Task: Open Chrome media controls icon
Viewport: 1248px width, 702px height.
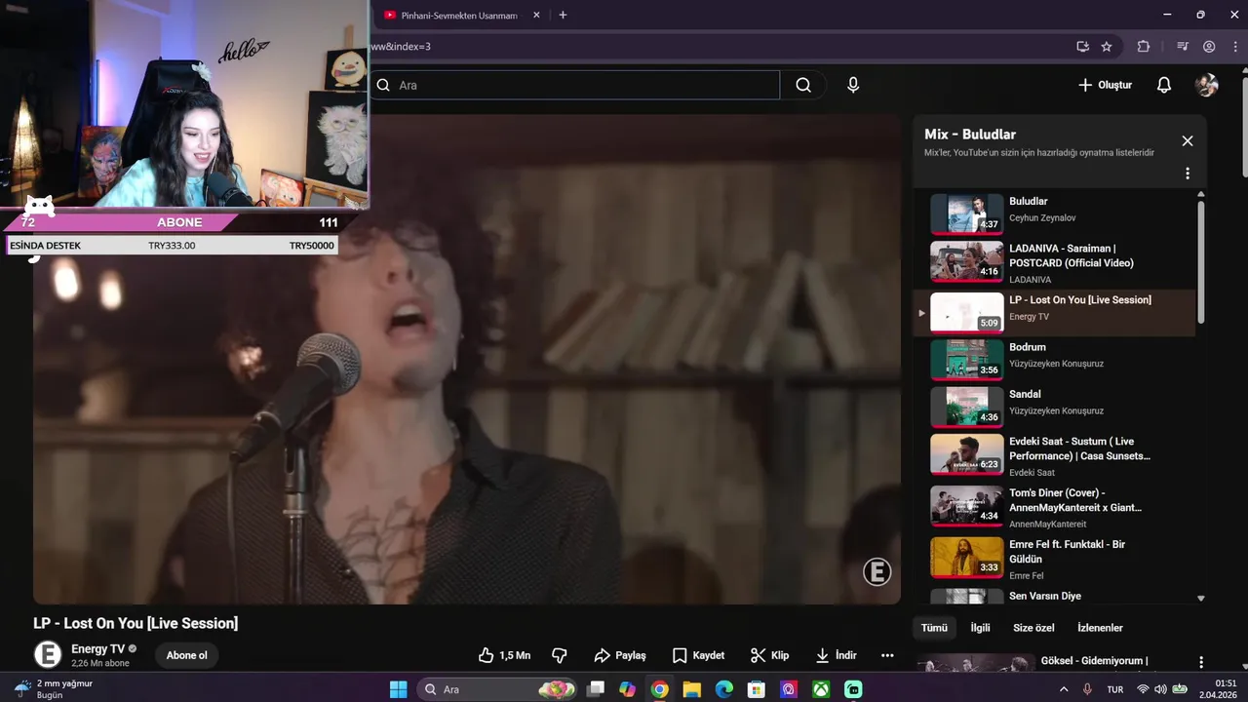Action: pyautogui.click(x=1183, y=46)
